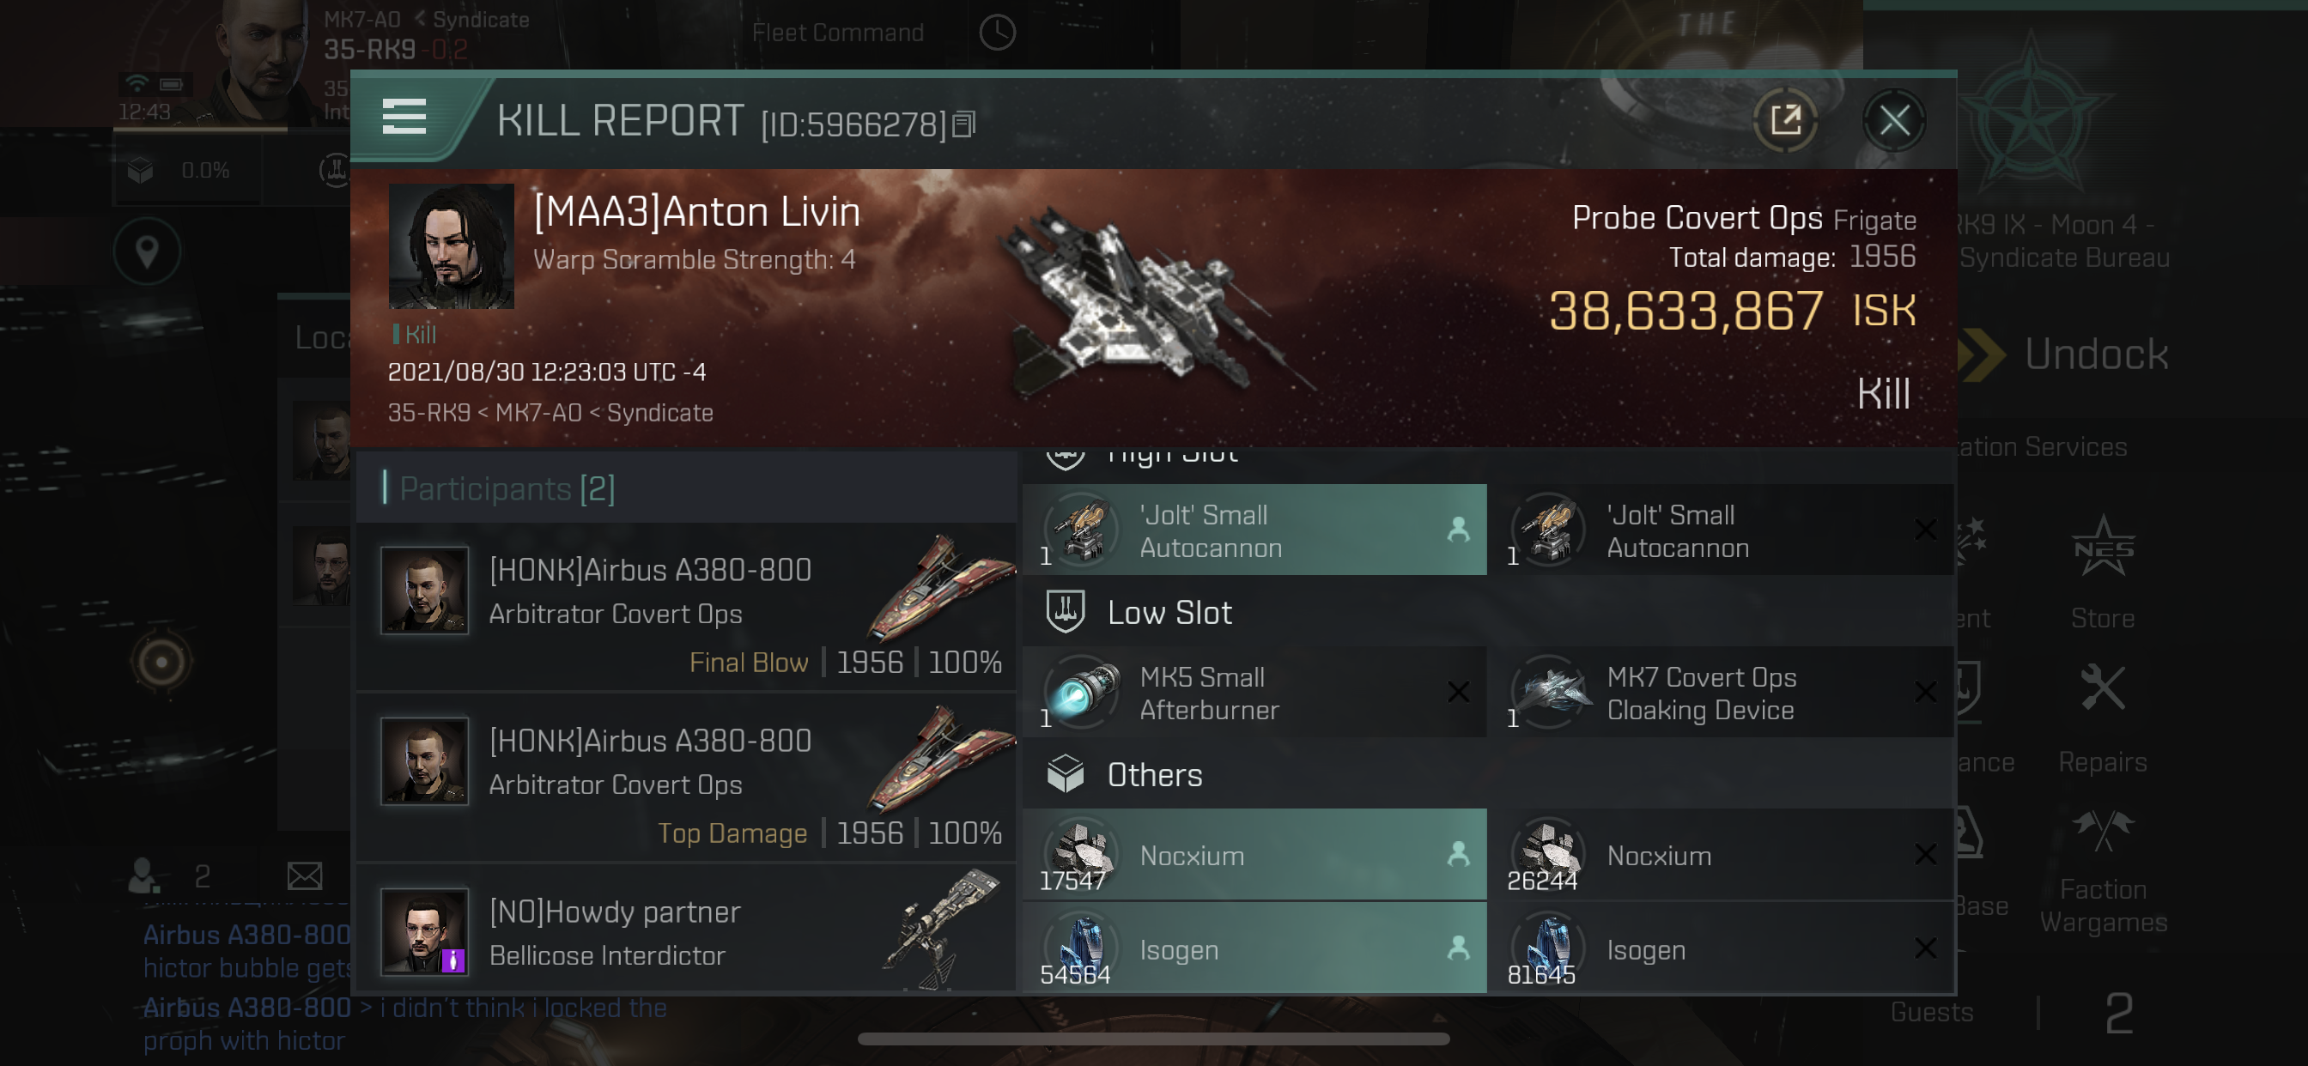Viewport: 2308px width, 1066px height.
Task: Open the hamburger menu in Kill Report
Action: [x=404, y=118]
